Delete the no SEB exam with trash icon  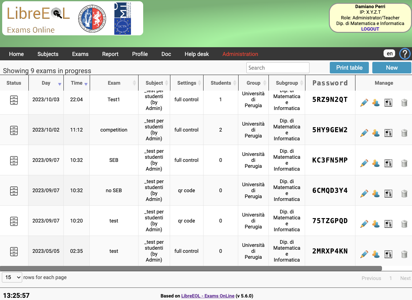coord(404,194)
